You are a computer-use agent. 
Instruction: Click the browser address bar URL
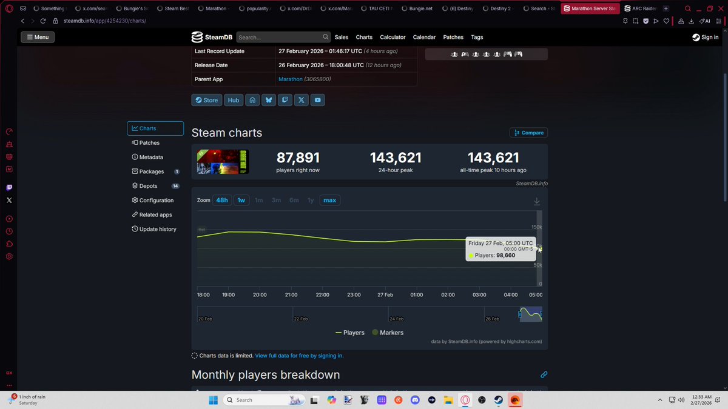[x=104, y=21]
